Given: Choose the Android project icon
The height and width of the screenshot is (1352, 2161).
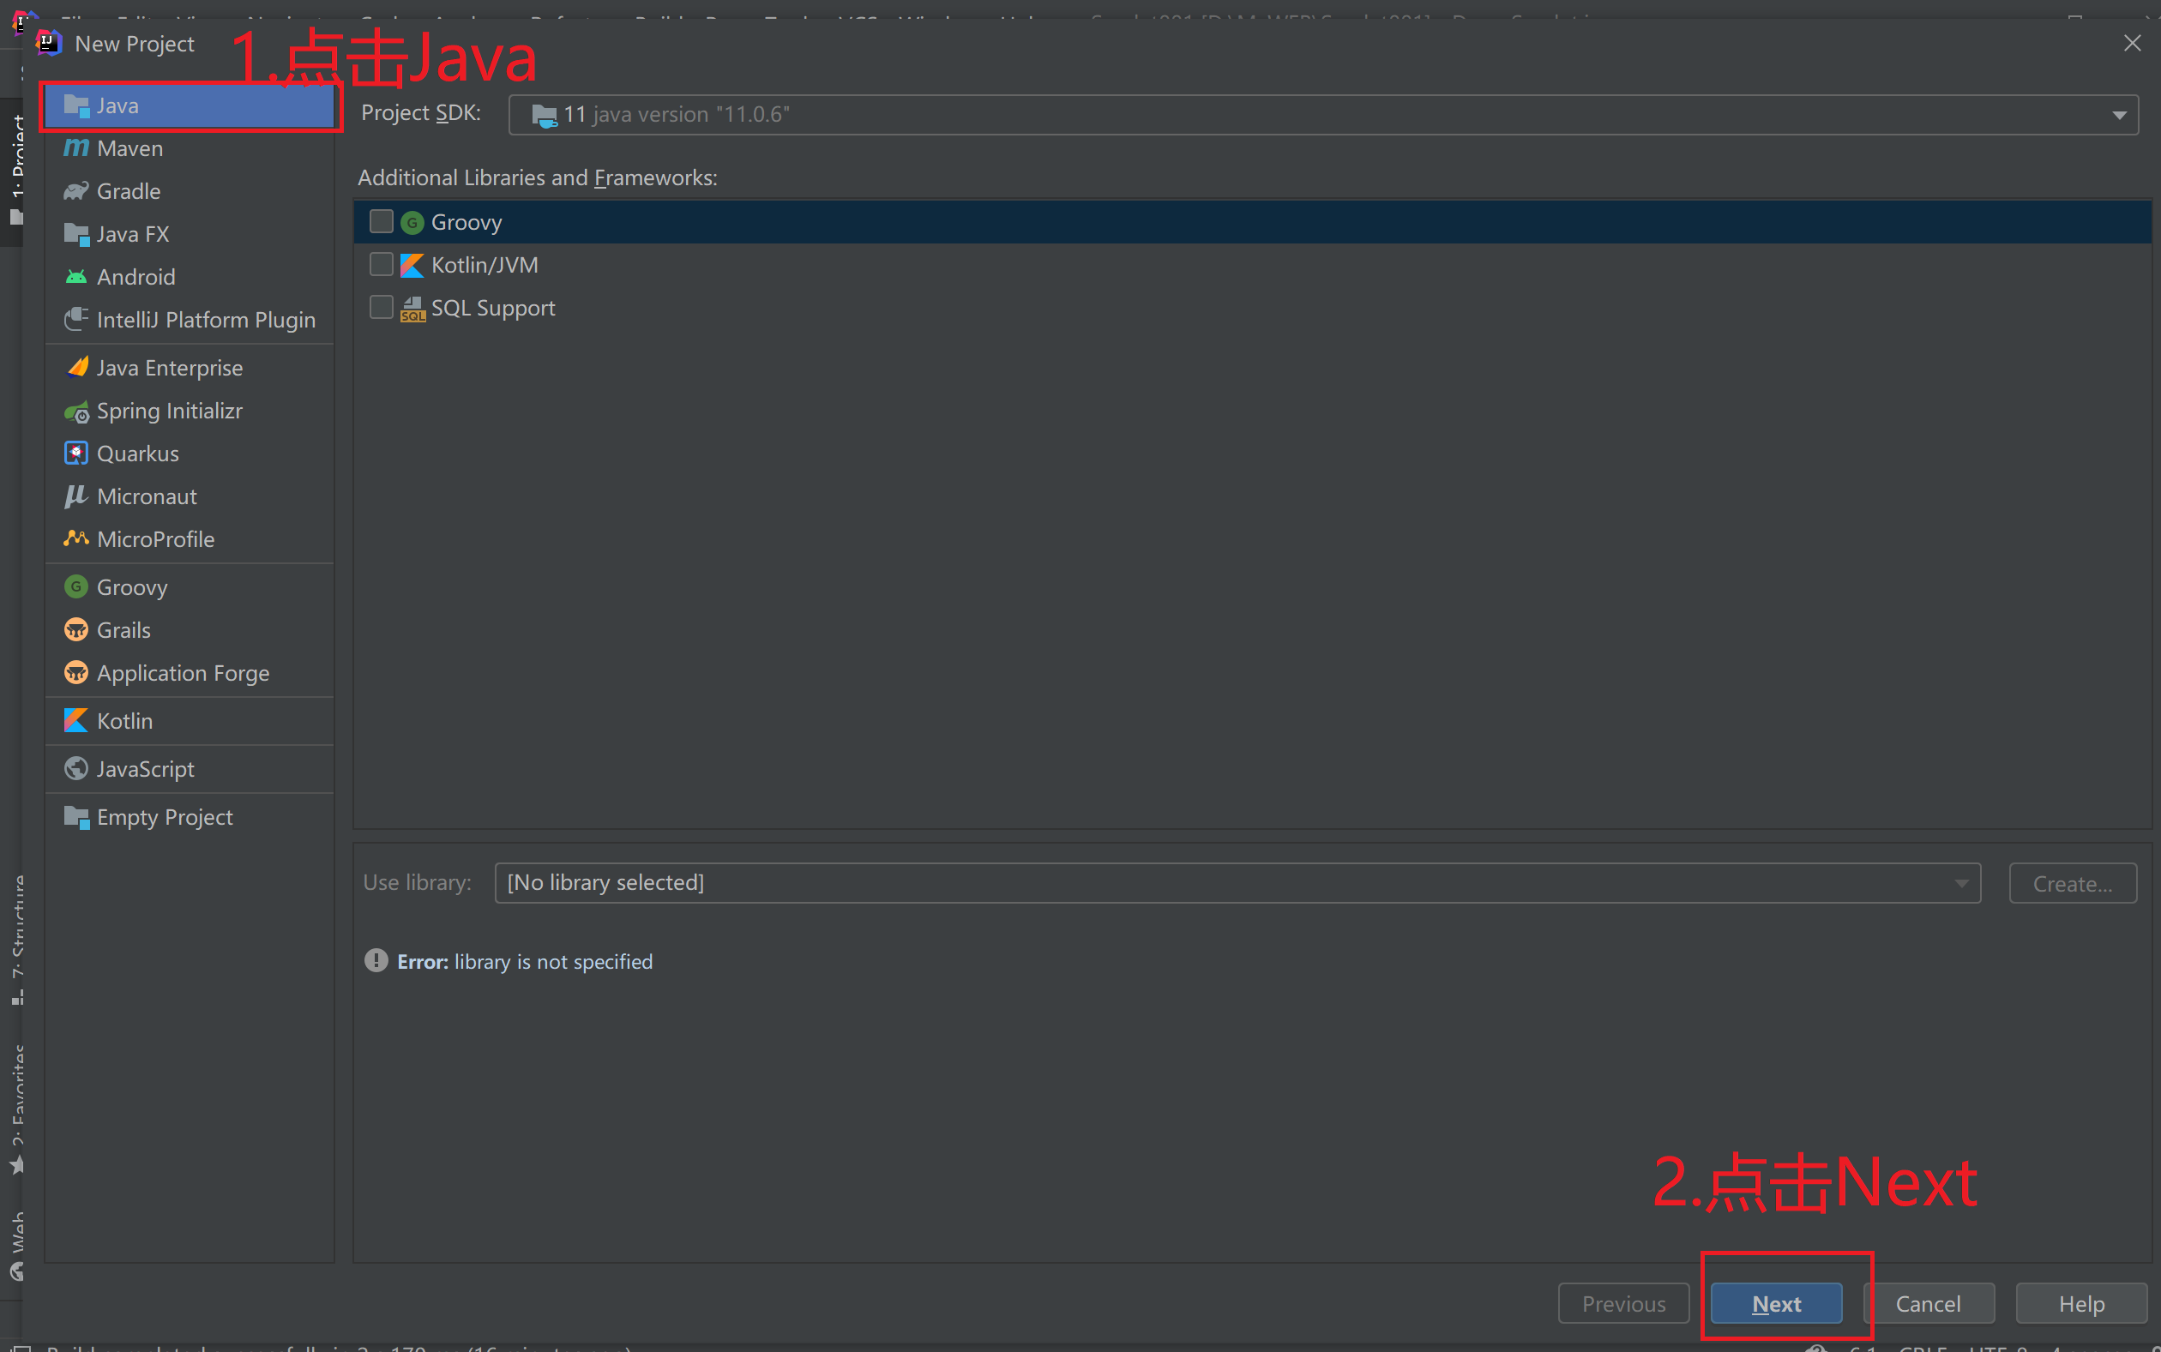Looking at the screenshot, I should (x=76, y=277).
